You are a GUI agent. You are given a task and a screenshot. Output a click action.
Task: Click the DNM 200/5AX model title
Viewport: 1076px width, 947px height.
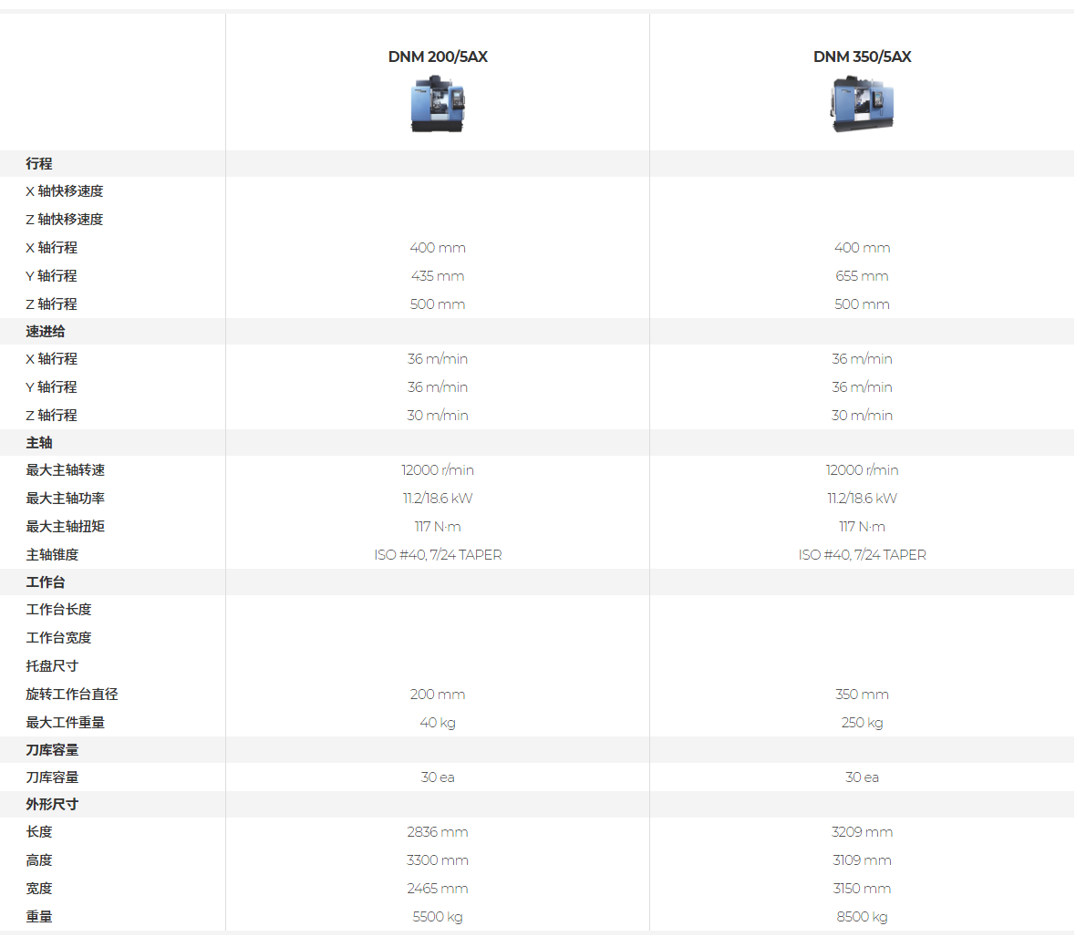click(438, 57)
